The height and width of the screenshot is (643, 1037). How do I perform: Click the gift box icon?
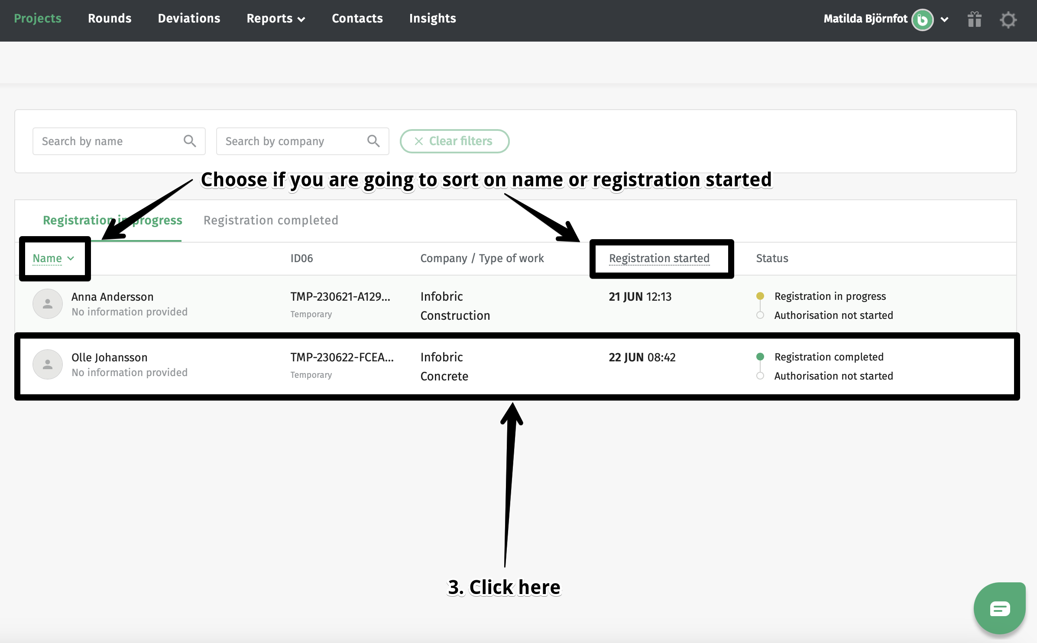974,19
